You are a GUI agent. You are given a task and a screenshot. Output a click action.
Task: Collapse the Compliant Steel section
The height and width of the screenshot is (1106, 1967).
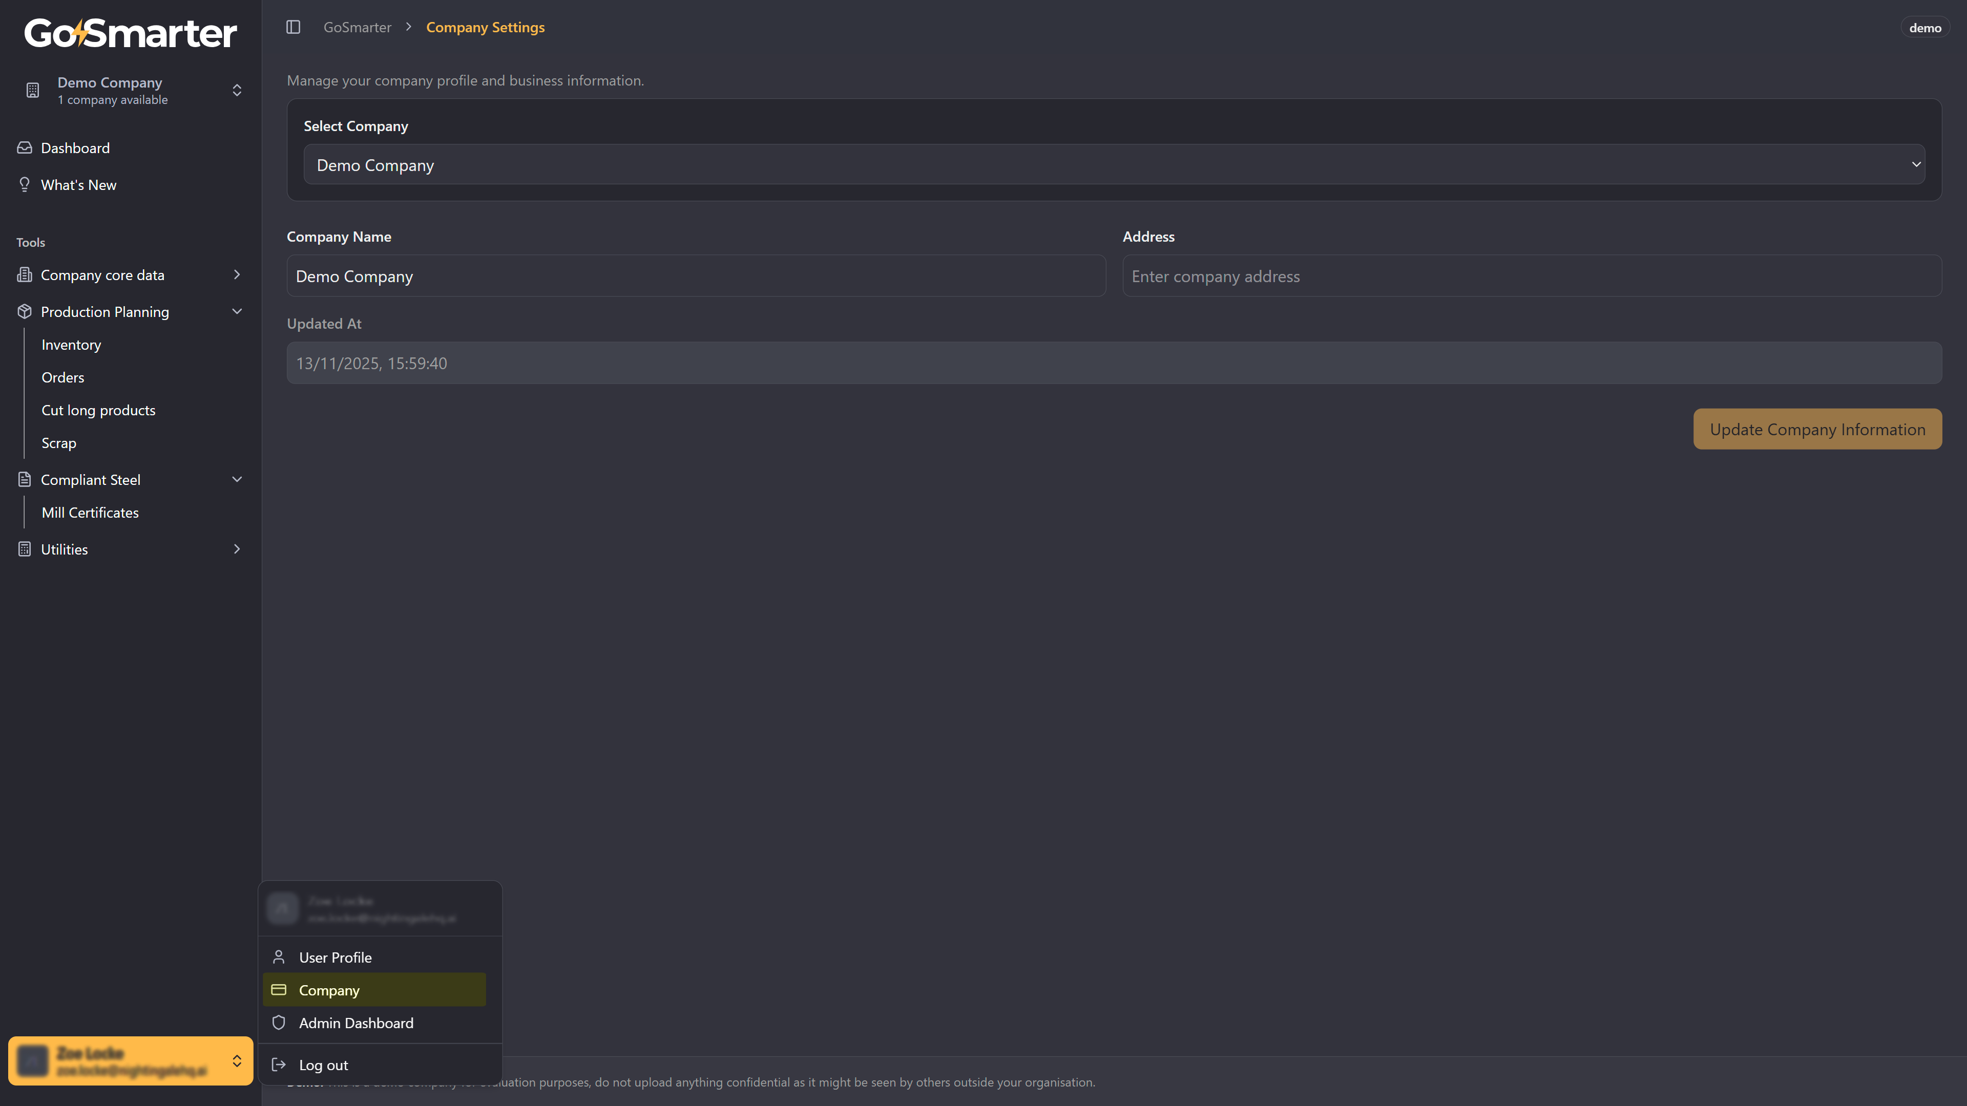tap(237, 479)
